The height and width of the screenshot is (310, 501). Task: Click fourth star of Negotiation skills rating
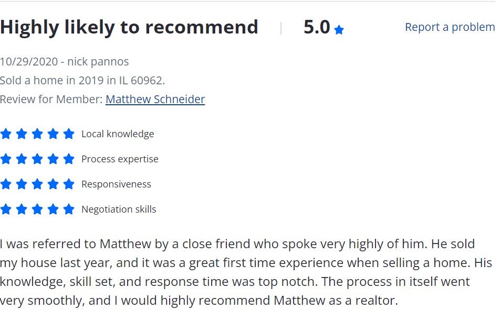coord(53,209)
